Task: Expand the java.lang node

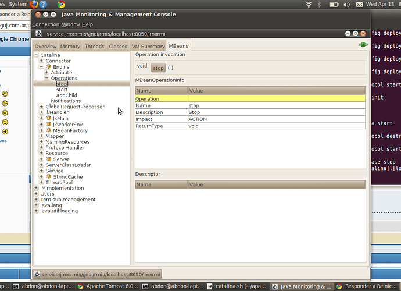Action: (36, 205)
